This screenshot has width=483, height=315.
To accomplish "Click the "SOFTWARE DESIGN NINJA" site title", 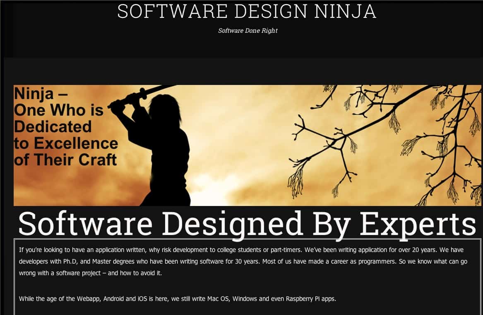I will (x=247, y=12).
